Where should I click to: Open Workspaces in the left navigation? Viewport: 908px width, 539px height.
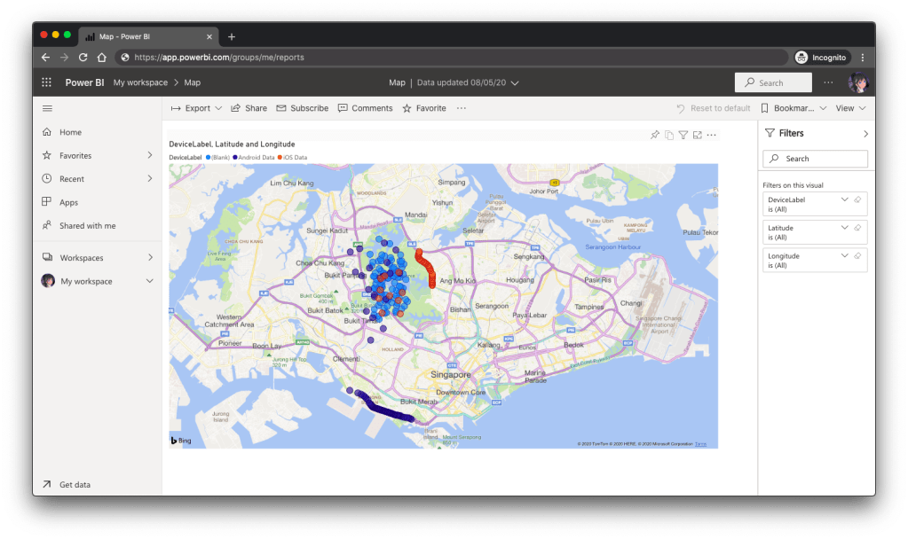point(82,258)
